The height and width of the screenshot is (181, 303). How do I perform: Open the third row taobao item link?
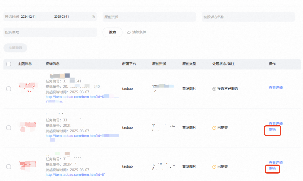[x=75, y=175]
